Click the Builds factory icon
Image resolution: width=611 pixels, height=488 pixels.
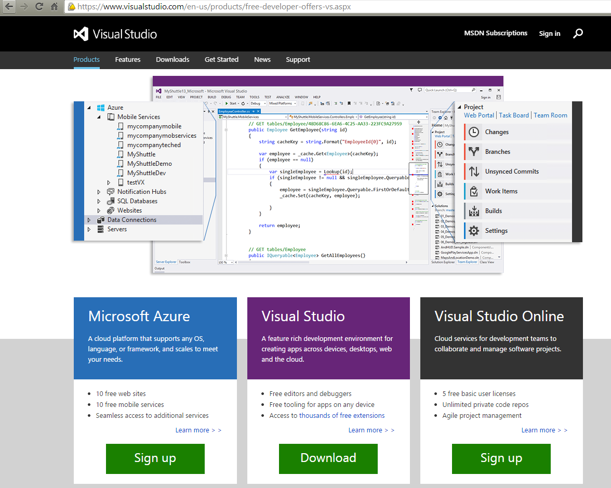click(x=474, y=211)
